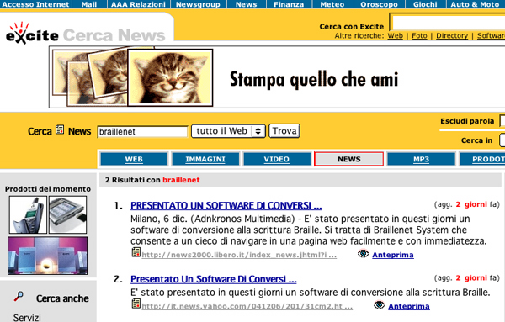Click the eye icon for second result preview
Image resolution: width=505 pixels, height=322 pixels.
click(379, 304)
